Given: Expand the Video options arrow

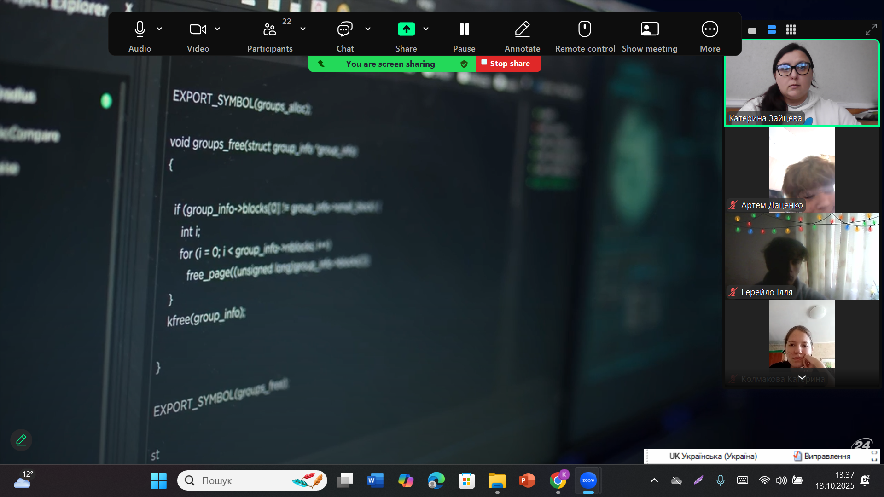Looking at the screenshot, I should click(217, 29).
